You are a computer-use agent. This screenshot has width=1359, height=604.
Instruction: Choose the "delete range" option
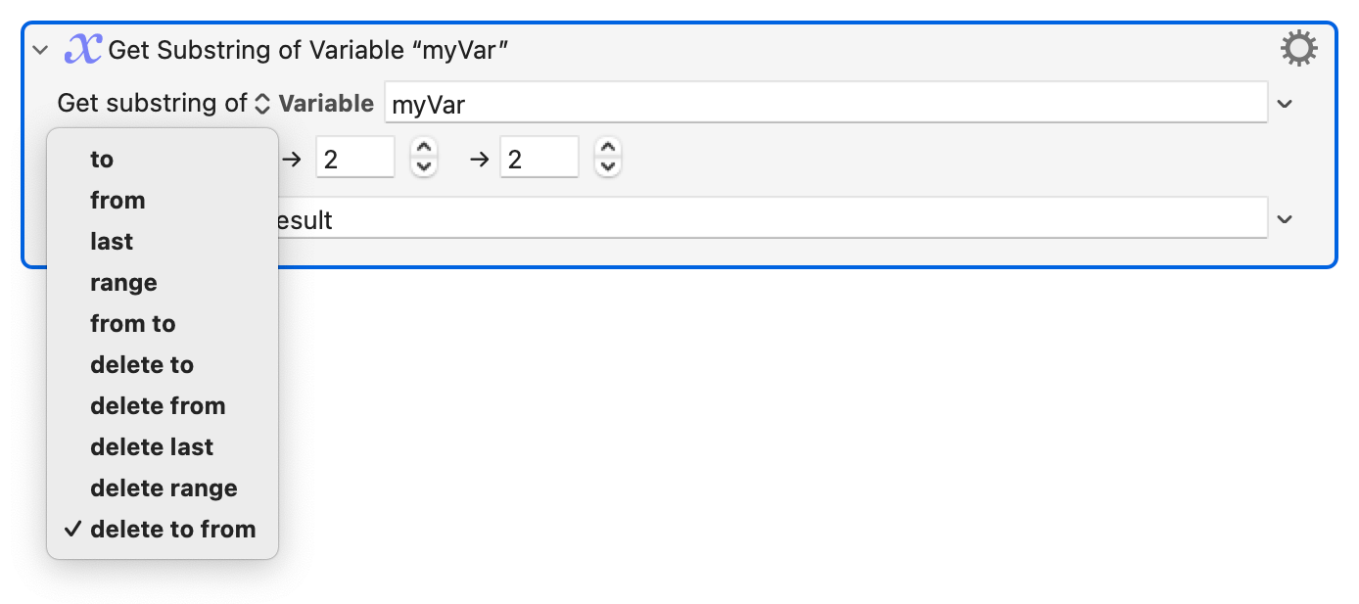point(163,488)
